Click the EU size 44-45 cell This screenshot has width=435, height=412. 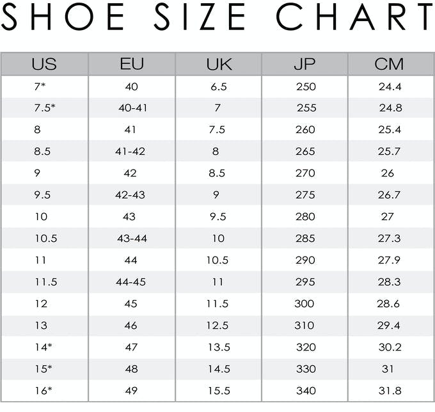pyautogui.click(x=132, y=281)
